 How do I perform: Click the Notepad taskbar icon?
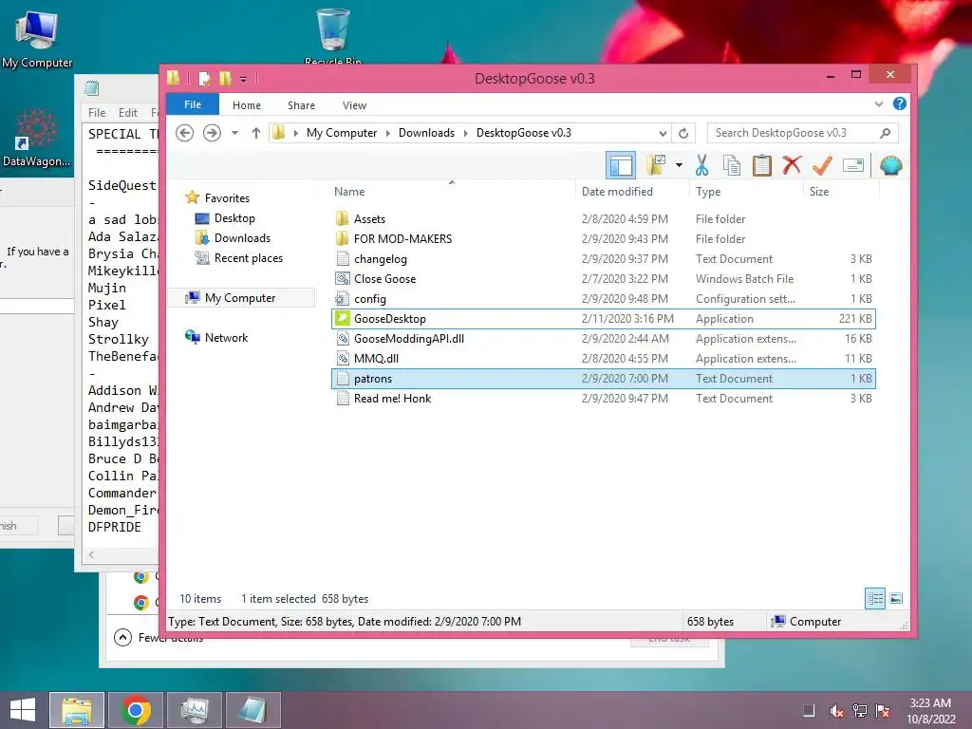point(252,710)
